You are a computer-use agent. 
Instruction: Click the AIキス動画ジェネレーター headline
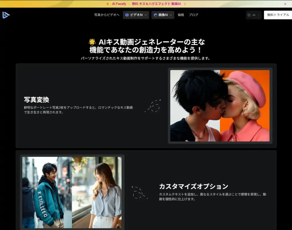coord(147,46)
